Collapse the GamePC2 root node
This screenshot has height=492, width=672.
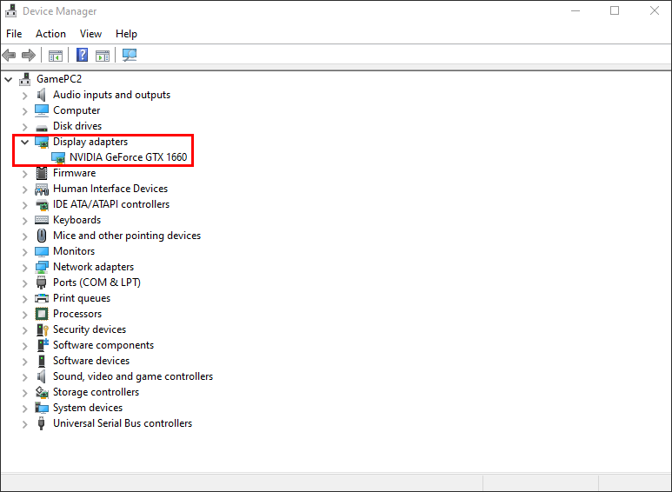pos(8,79)
